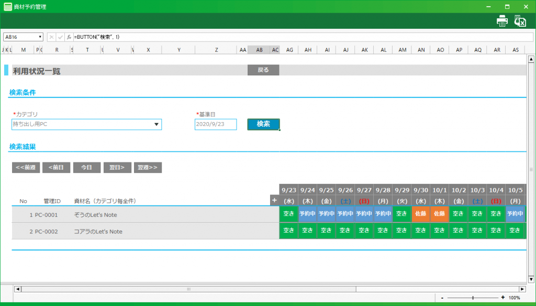536x306 pixels.
Task: Click the print icon in the toolbar
Action: click(x=502, y=20)
